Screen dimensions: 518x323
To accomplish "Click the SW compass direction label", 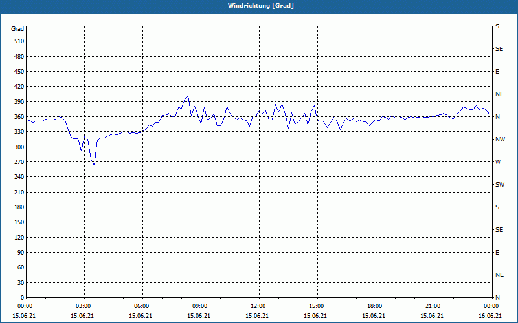I will 500,185.
